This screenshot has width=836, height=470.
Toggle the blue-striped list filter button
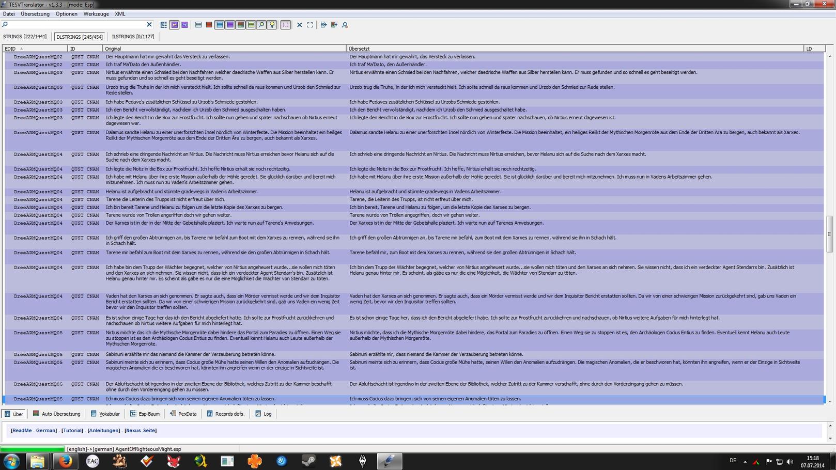point(220,25)
